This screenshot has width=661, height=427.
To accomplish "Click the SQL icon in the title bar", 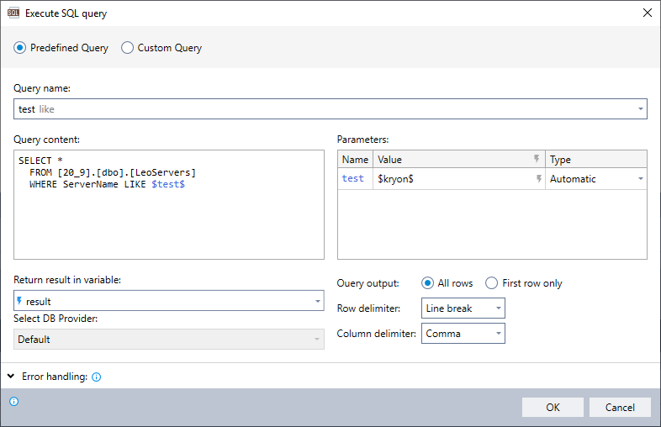I will [13, 13].
